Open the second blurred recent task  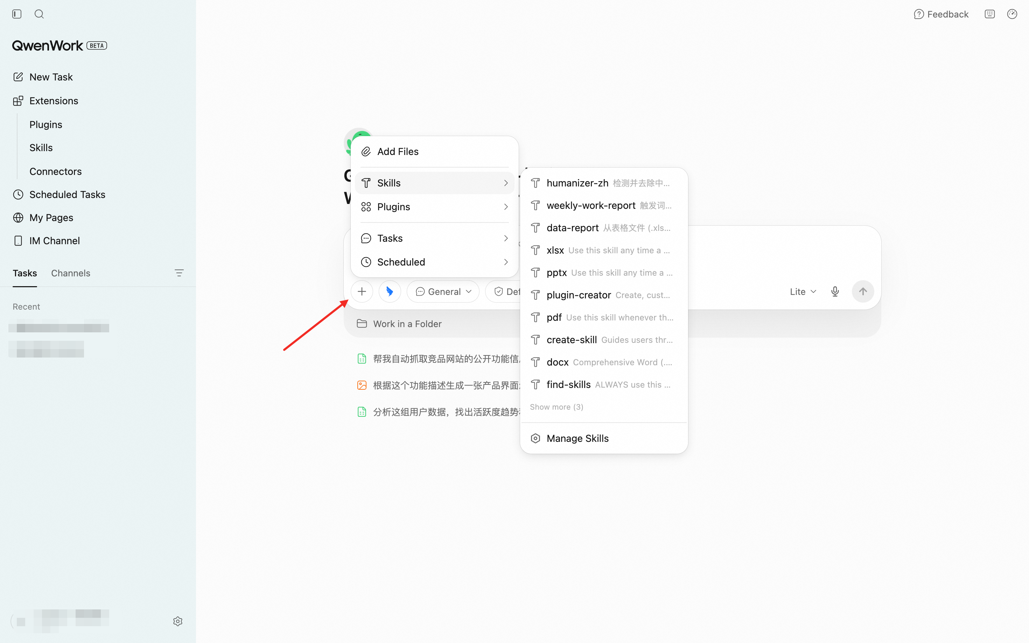(46, 349)
